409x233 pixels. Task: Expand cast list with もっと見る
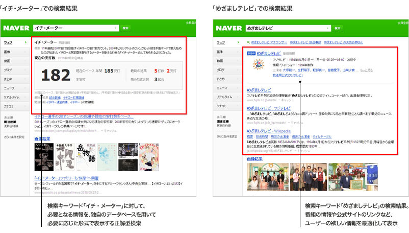(367, 71)
